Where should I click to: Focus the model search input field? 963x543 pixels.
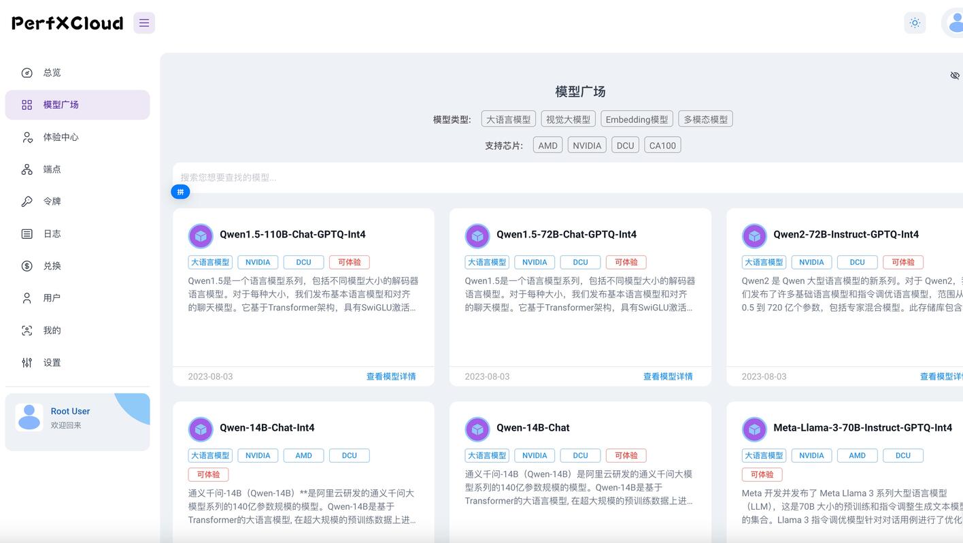tap(568, 178)
